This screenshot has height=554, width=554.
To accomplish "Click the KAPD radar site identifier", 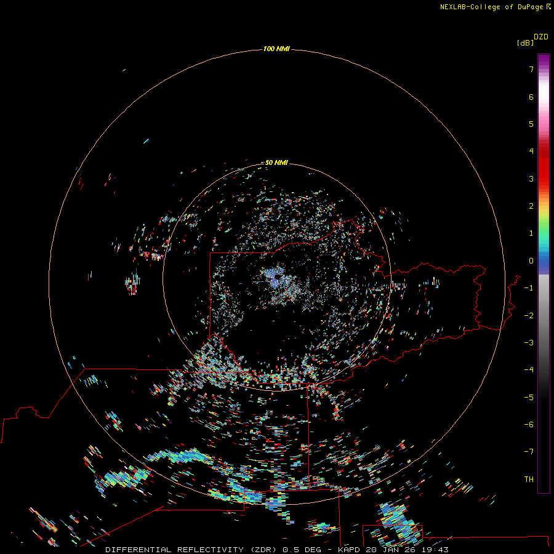I will (350, 550).
